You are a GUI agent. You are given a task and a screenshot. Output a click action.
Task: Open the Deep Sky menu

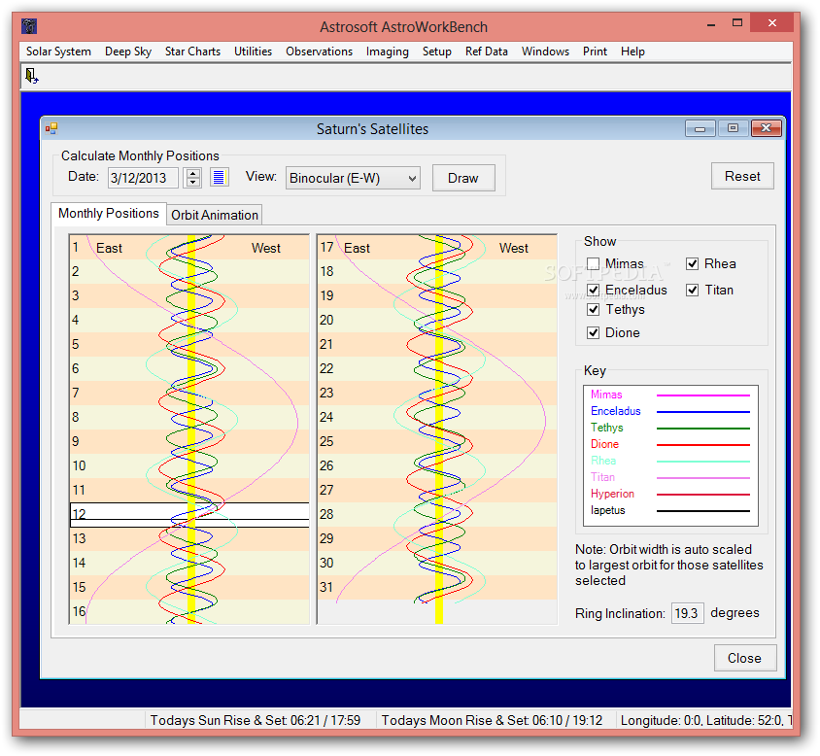tap(128, 52)
